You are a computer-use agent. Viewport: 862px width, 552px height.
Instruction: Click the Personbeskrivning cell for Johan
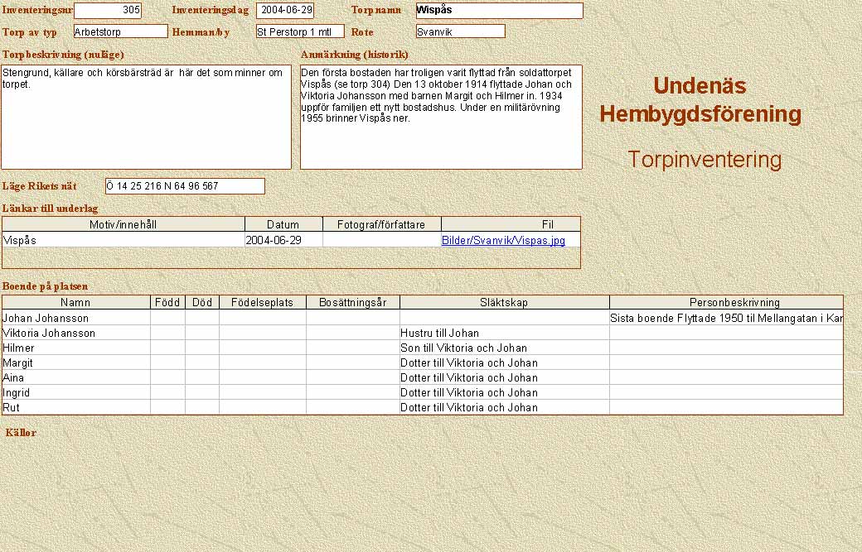pos(726,318)
